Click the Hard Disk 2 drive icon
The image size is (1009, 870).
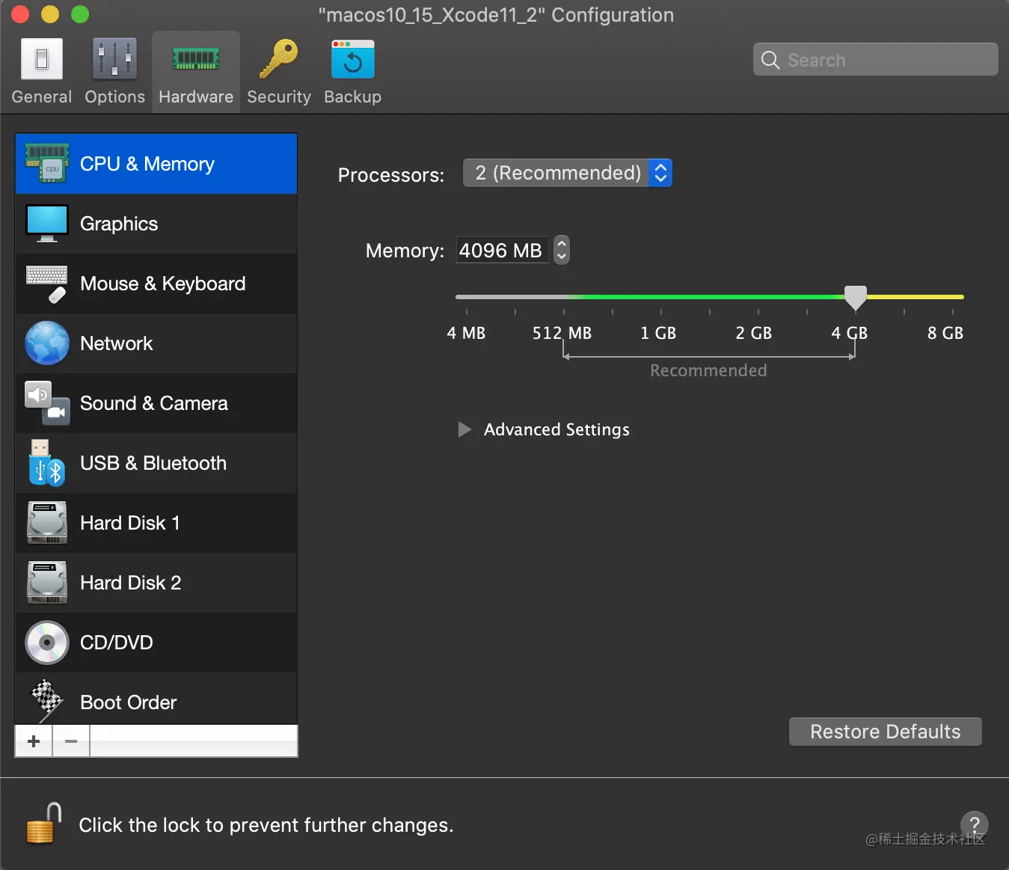coord(47,582)
